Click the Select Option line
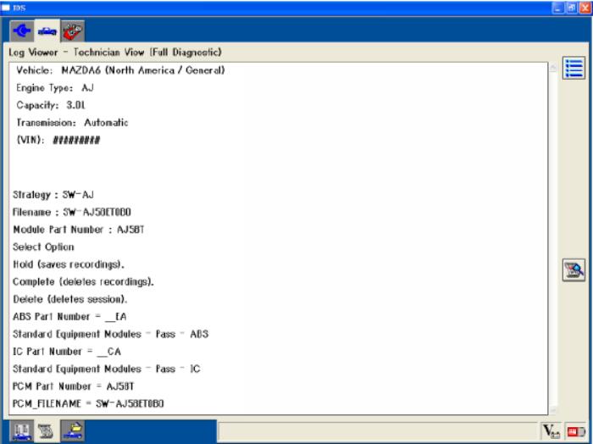593x444 pixels. [43, 247]
